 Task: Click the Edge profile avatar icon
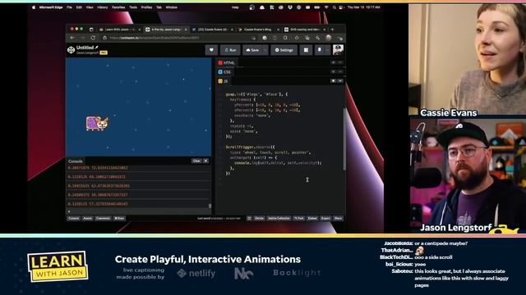pyautogui.click(x=329, y=38)
